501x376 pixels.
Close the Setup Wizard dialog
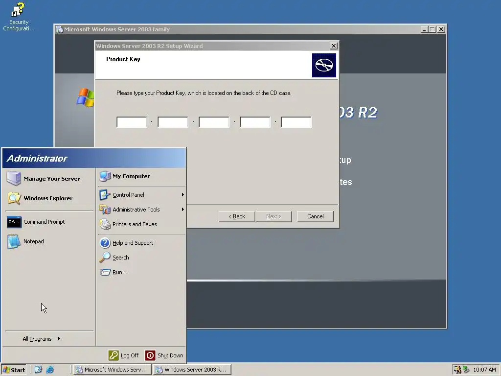[x=333, y=46]
